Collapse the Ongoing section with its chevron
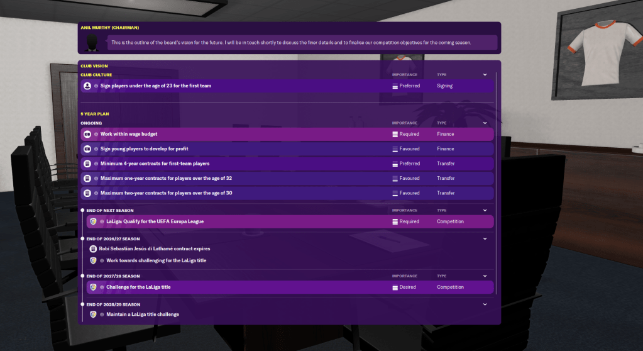643x351 pixels. (x=485, y=123)
